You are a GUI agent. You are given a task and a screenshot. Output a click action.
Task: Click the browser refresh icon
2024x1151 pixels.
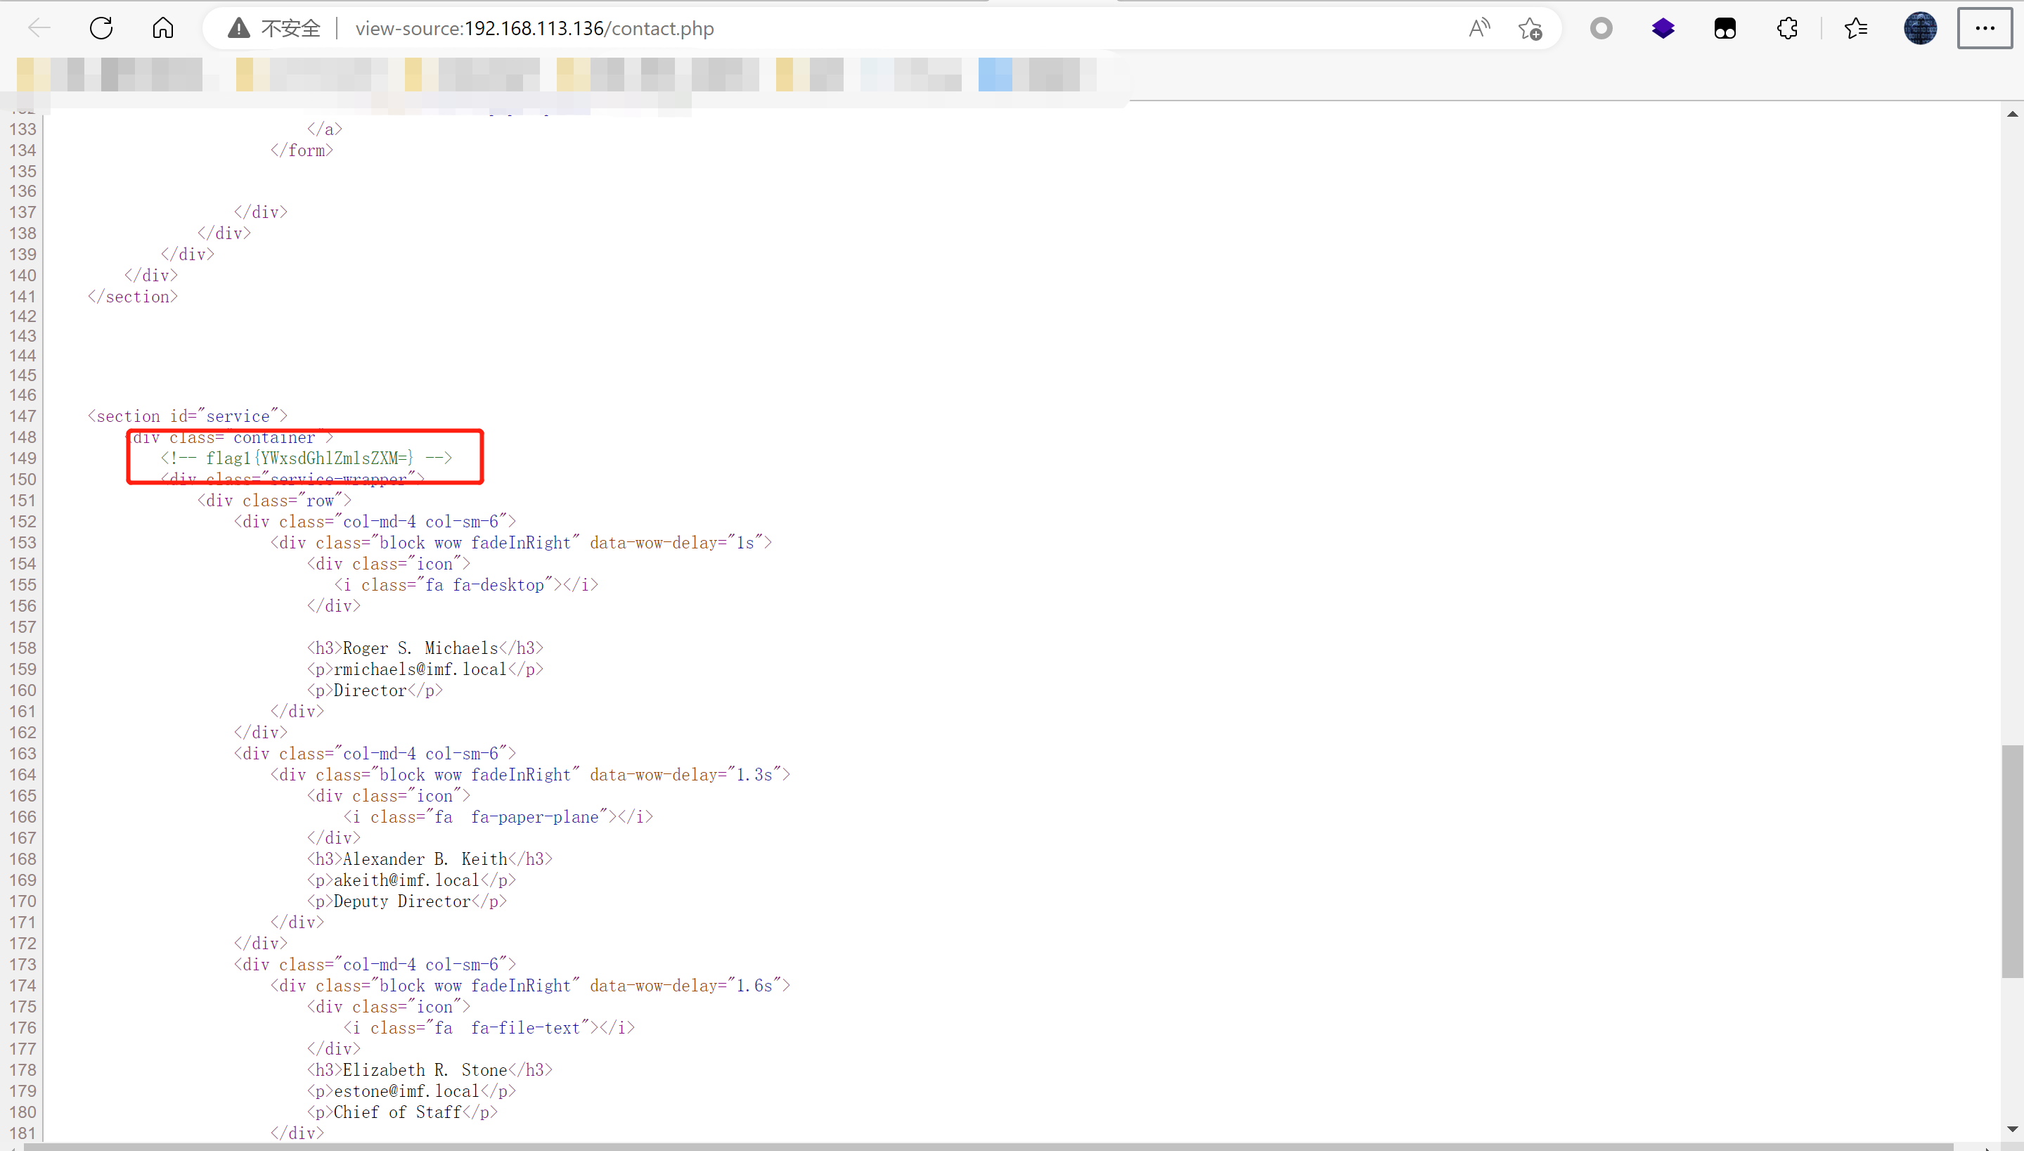point(101,28)
